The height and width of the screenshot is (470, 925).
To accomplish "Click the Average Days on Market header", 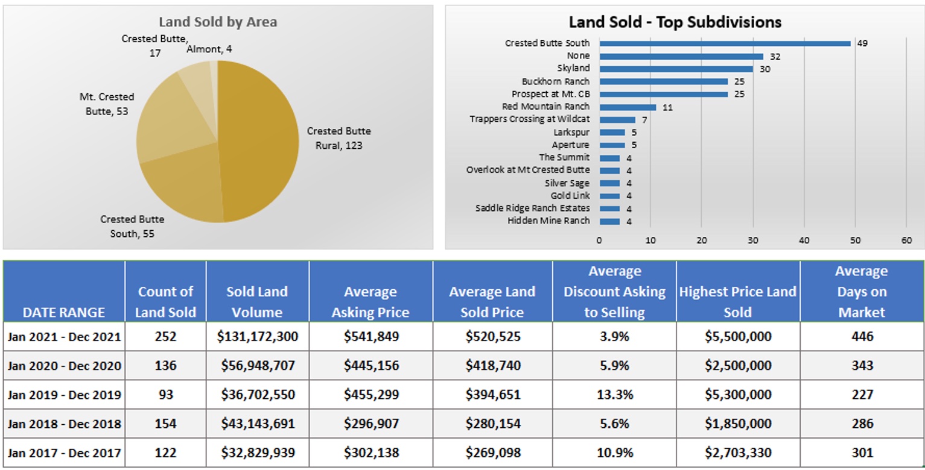I will click(861, 292).
